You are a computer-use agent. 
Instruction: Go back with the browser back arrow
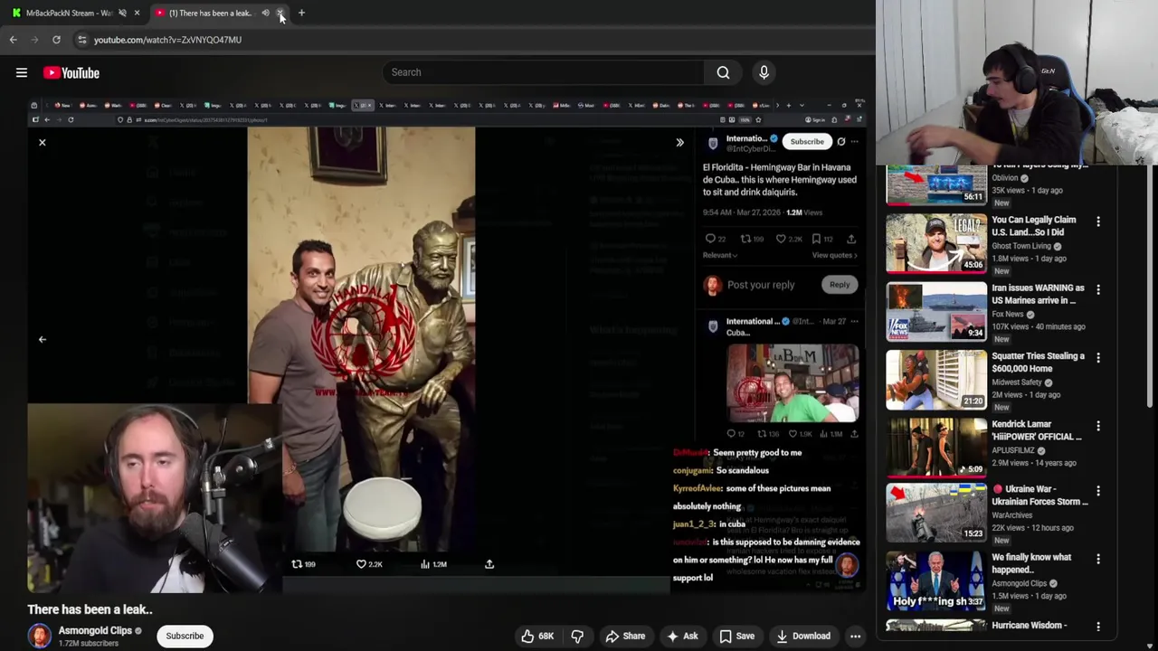point(13,40)
